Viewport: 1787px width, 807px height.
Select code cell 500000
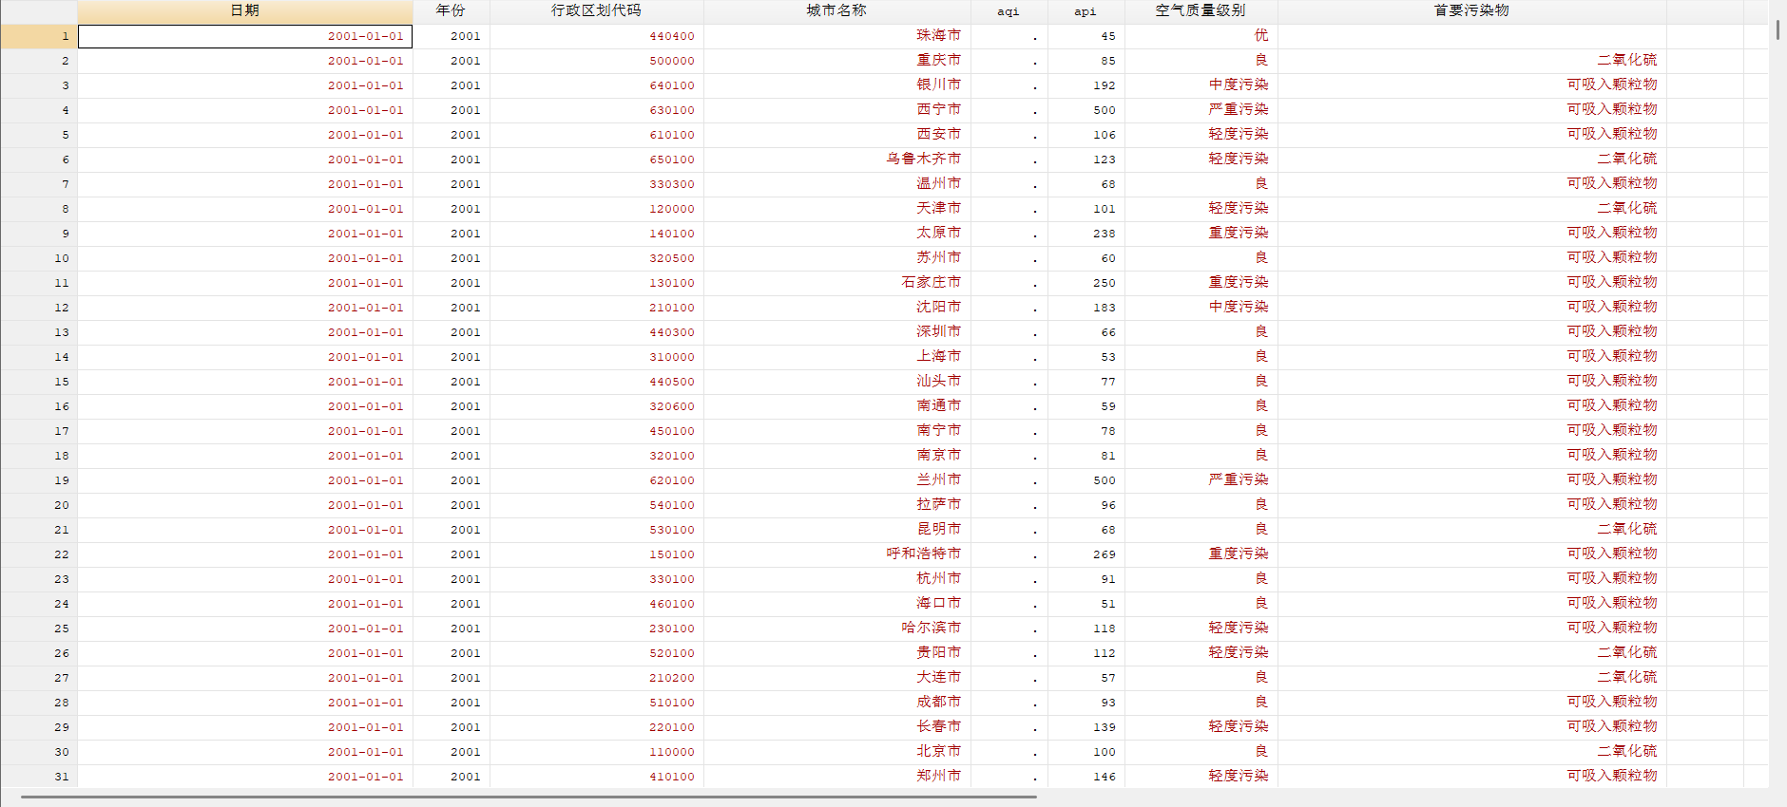[x=597, y=61]
